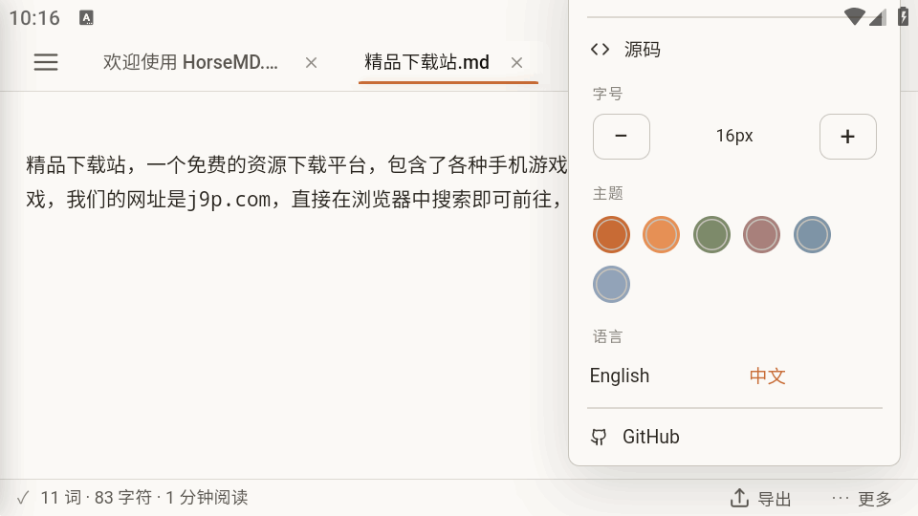Switch language to English
This screenshot has width=918, height=516.
coord(620,376)
